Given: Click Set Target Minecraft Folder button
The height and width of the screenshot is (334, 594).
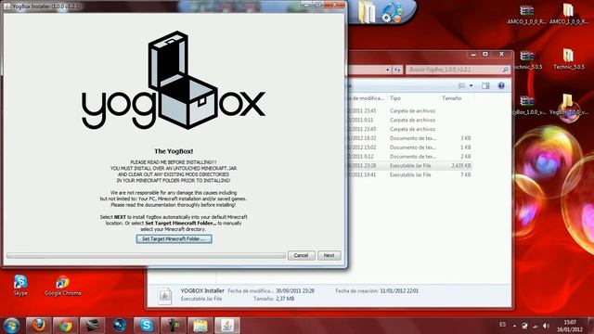Looking at the screenshot, I should click(x=174, y=239).
